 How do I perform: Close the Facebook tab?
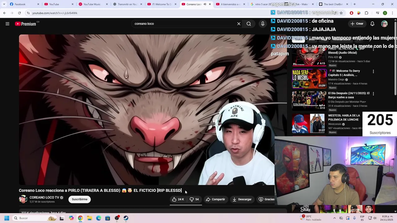coord(38,4)
